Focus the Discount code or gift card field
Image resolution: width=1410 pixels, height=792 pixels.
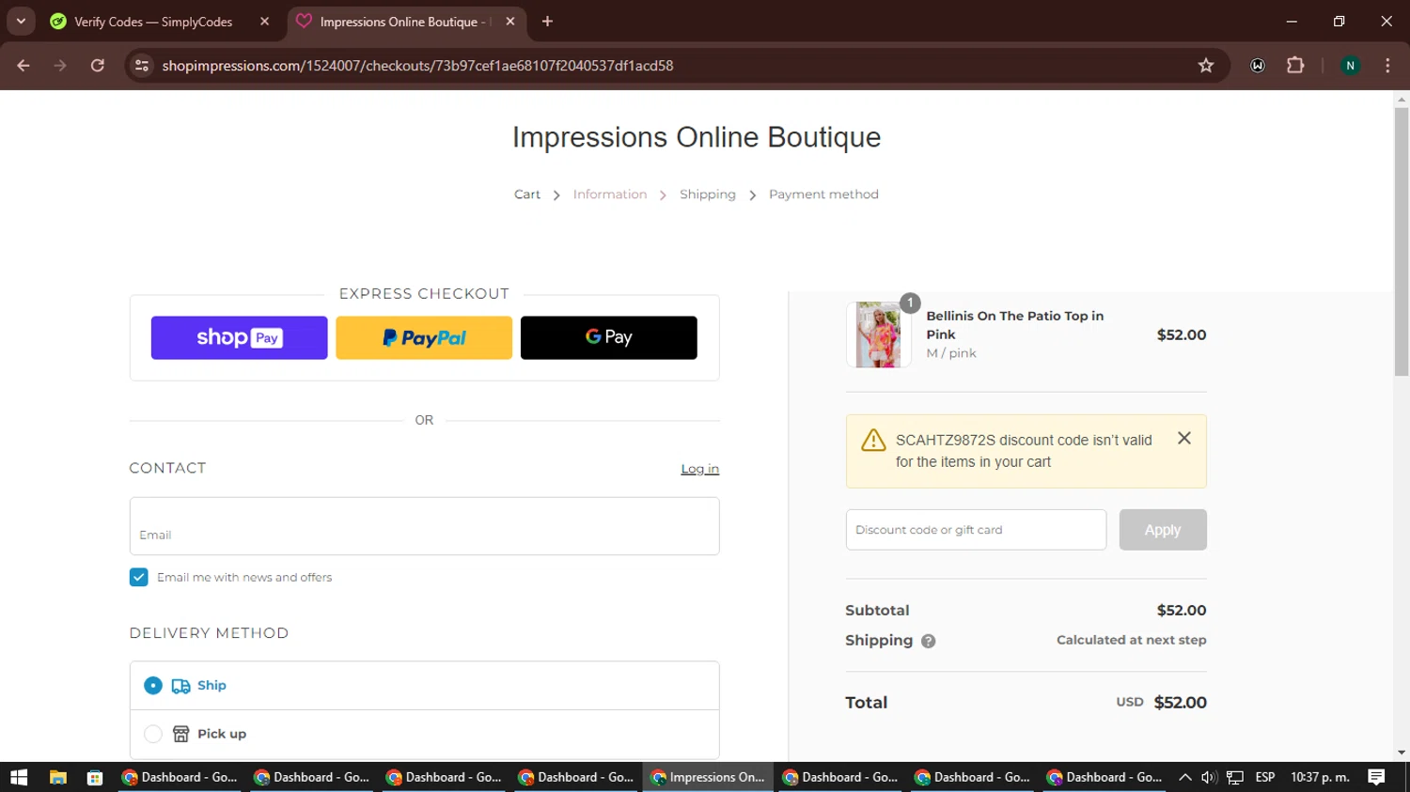pyautogui.click(x=976, y=530)
